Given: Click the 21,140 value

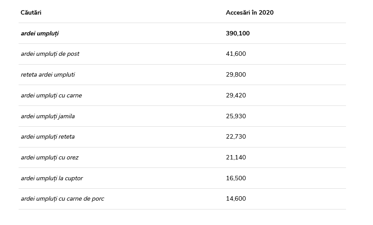Looking at the screenshot, I should pos(236,157).
